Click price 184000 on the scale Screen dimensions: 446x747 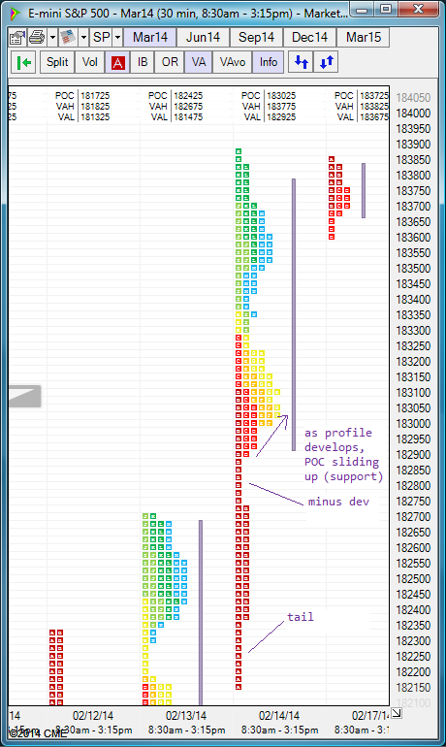413,113
